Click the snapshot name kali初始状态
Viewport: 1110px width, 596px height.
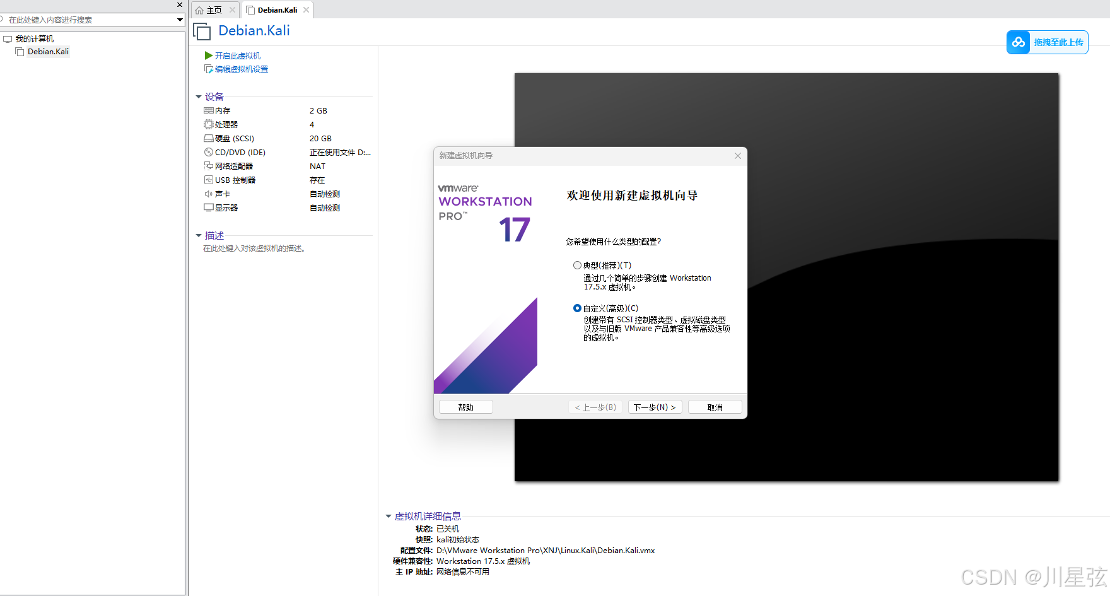pyautogui.click(x=458, y=540)
